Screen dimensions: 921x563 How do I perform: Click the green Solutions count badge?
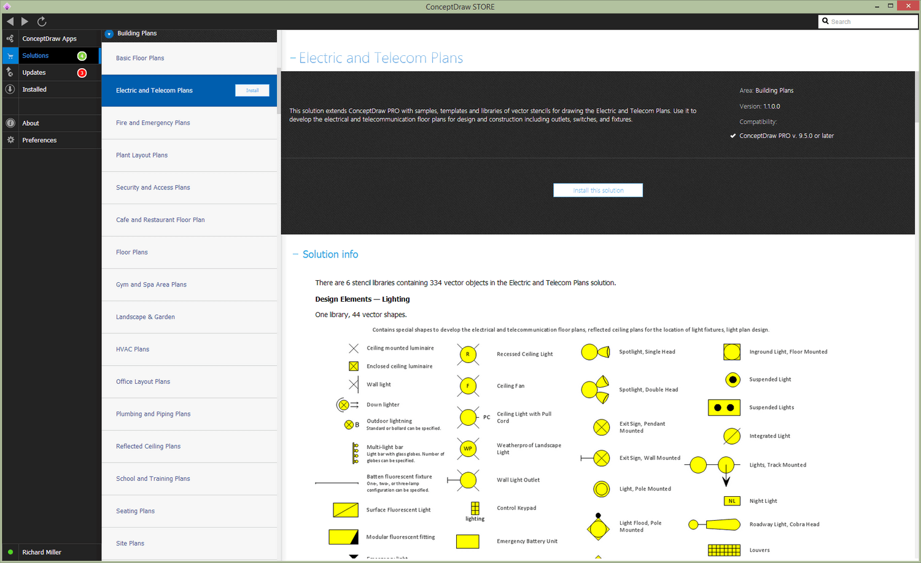[x=82, y=56]
